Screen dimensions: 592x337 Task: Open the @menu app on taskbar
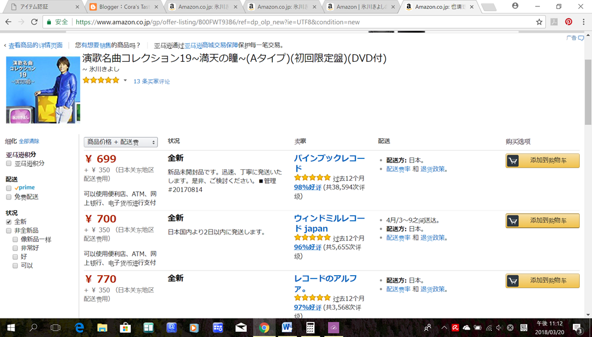coord(171,328)
